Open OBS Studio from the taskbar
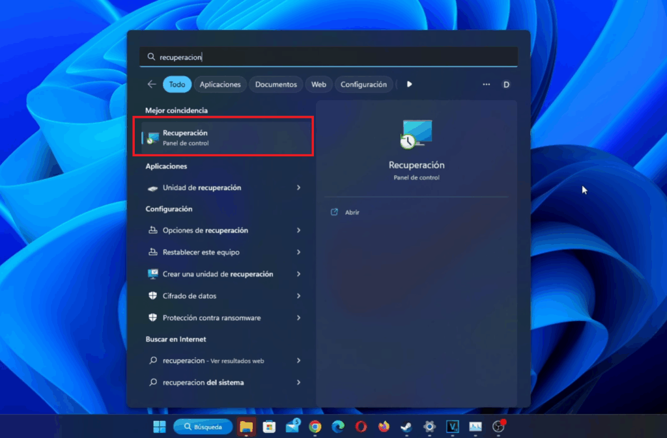The height and width of the screenshot is (438, 667). click(x=498, y=426)
